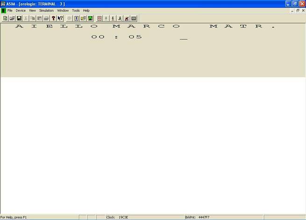Open the Tools menu

76,10
